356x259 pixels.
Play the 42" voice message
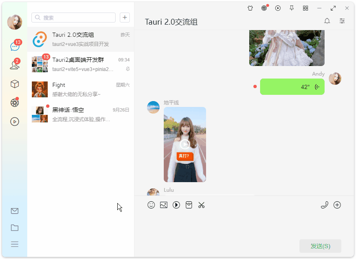point(292,87)
